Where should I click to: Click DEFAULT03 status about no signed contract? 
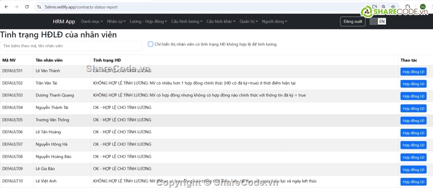(x=199, y=95)
